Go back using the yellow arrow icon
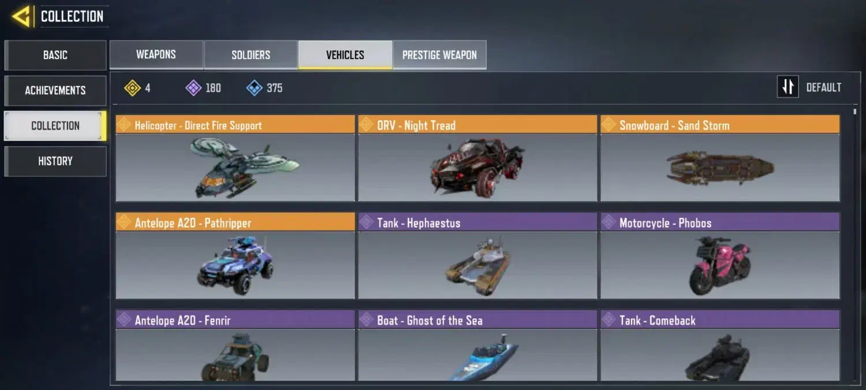 (21, 16)
